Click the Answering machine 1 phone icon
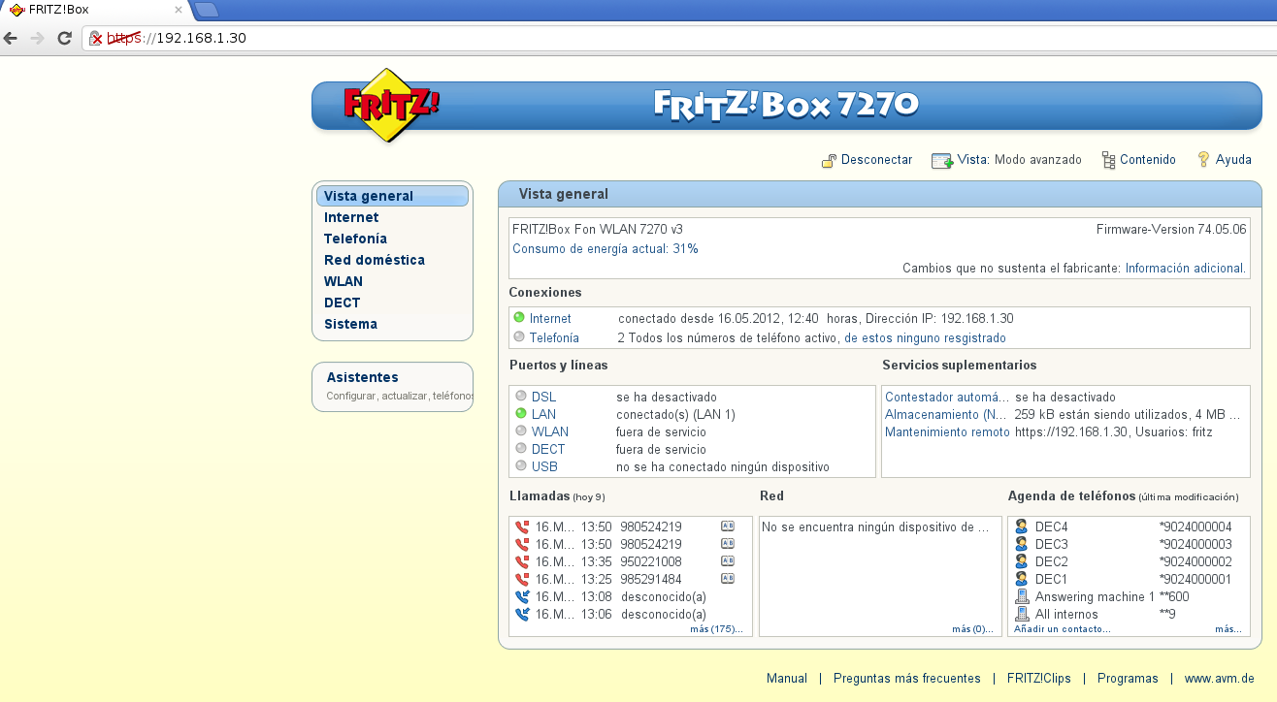 (x=1021, y=596)
